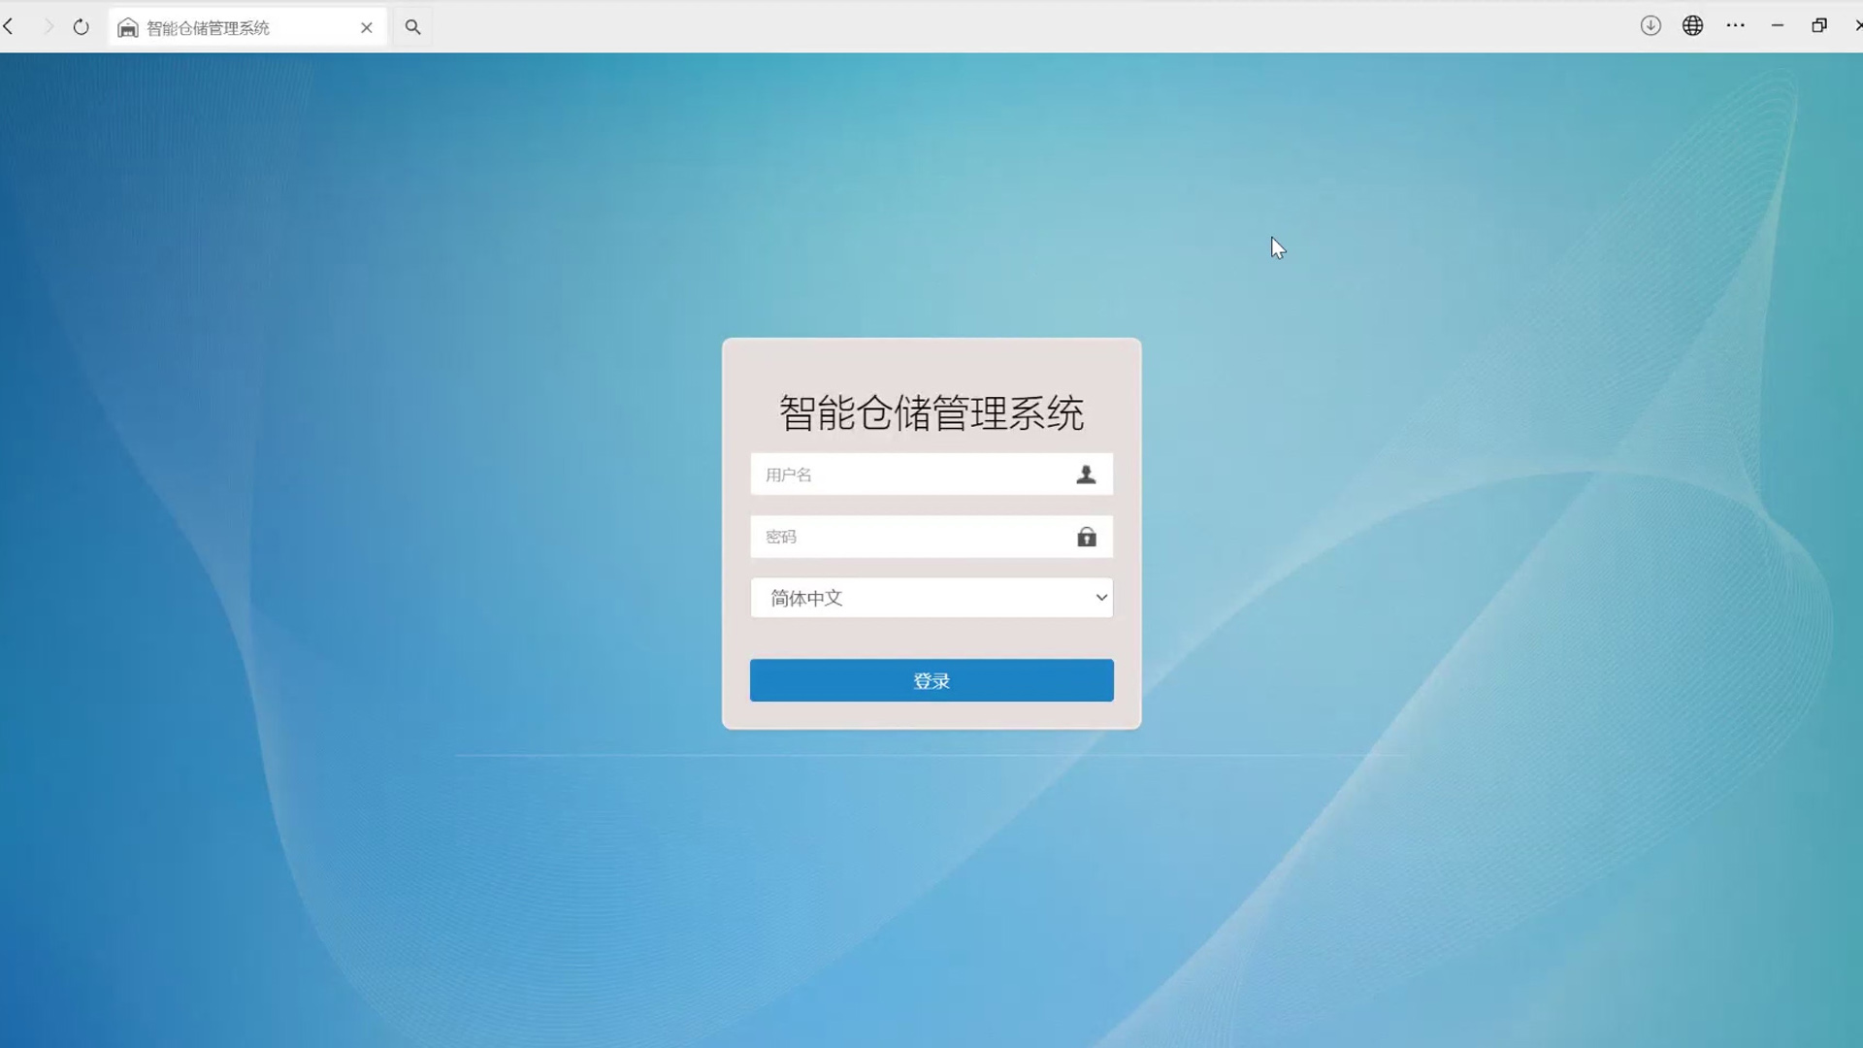Go back using the browser back arrow
Viewport: 1863px width, 1048px height.
9,27
